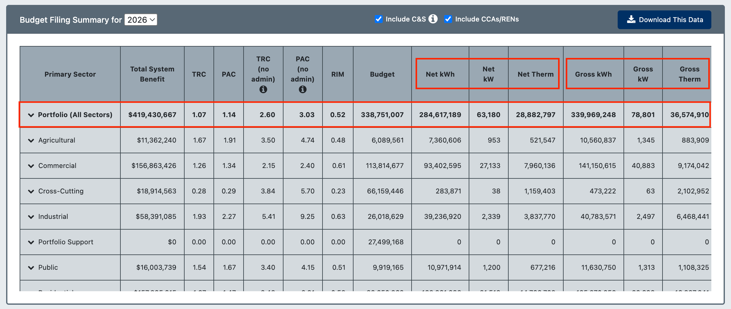Click the Portfolio Support budget 27,499,168 cell
This screenshot has width=731, height=309.
point(382,242)
